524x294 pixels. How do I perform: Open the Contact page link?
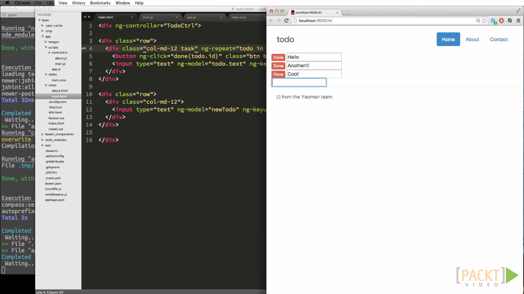pyautogui.click(x=499, y=39)
